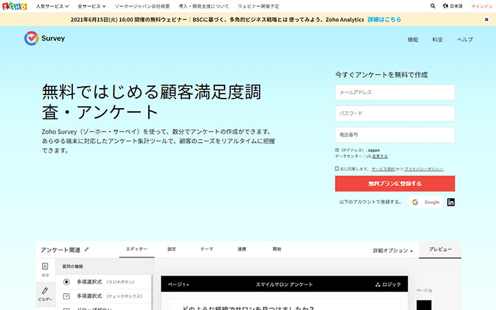Open the サービス規約 link
The image size is (496, 310).
(x=383, y=169)
